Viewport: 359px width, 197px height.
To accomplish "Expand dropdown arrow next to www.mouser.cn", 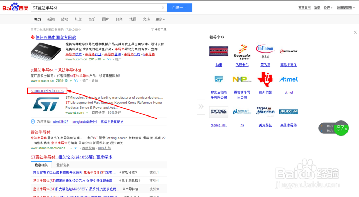I will click(71, 81).
